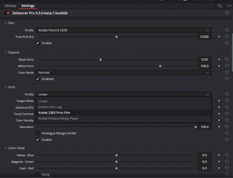Add keyframe for Exposure (Ev)
The height and width of the screenshot is (178, 233).
coord(219,107)
